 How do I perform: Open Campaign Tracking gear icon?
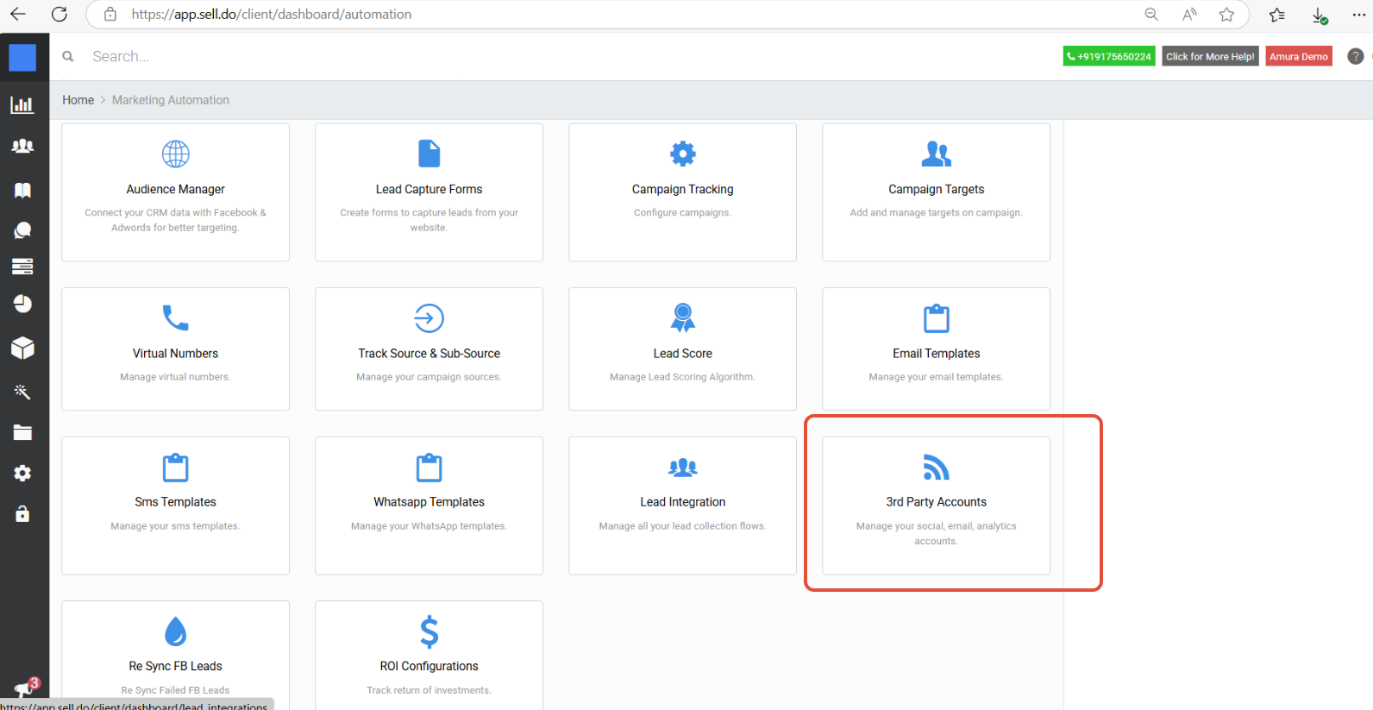point(682,154)
